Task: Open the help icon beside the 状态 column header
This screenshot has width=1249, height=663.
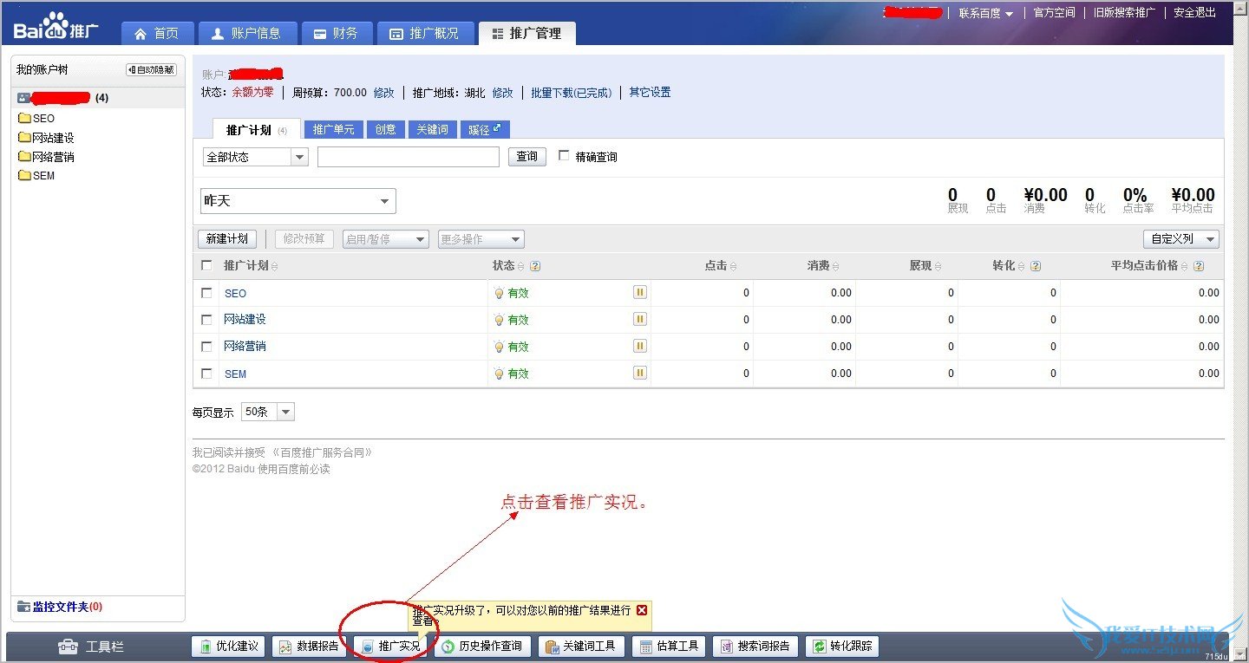Action: click(x=535, y=266)
